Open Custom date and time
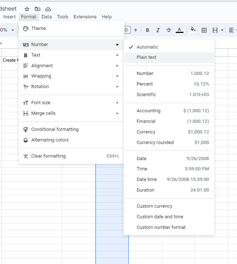This screenshot has width=237, height=264. [169, 217]
